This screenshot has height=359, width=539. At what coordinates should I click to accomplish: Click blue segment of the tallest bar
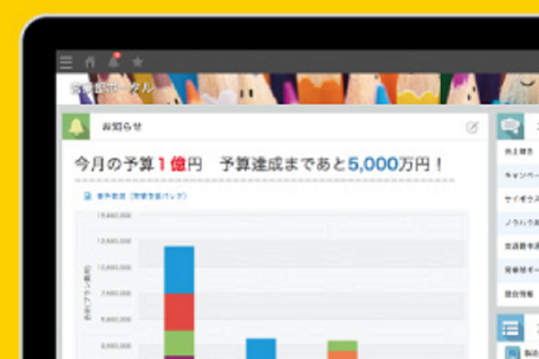[179, 269]
